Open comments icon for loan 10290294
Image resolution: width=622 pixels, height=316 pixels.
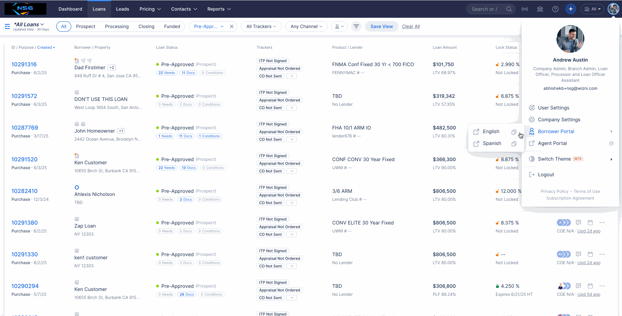tap(578, 286)
